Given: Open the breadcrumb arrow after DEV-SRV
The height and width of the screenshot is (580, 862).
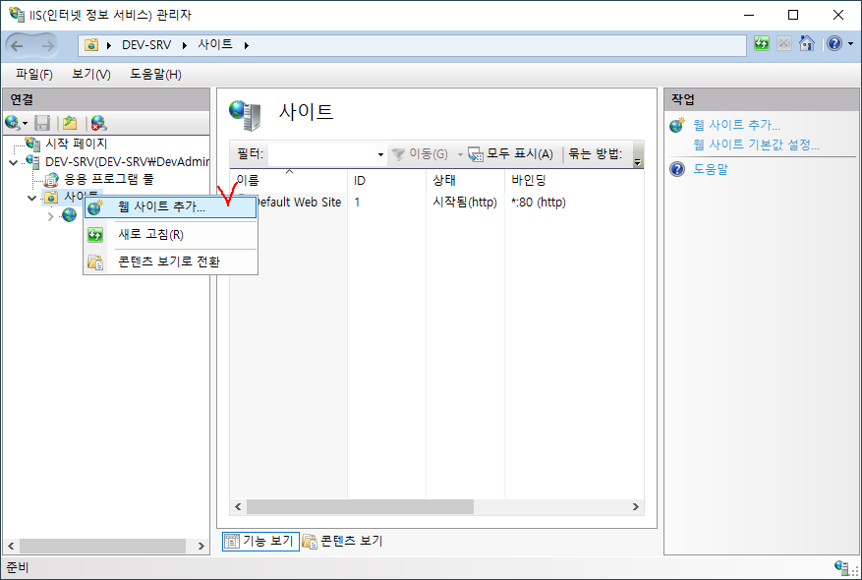Looking at the screenshot, I should click(185, 45).
